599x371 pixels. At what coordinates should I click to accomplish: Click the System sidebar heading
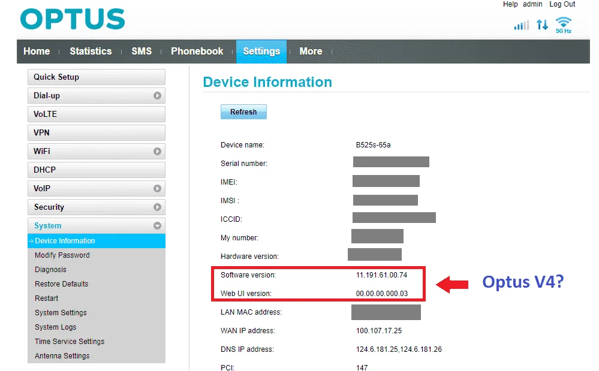(x=97, y=225)
